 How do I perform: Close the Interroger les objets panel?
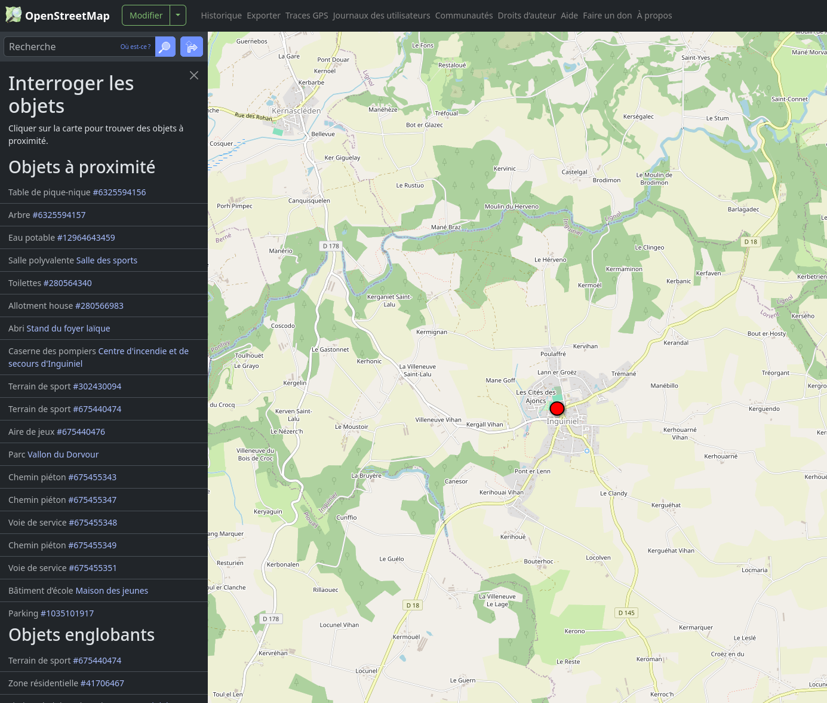194,75
